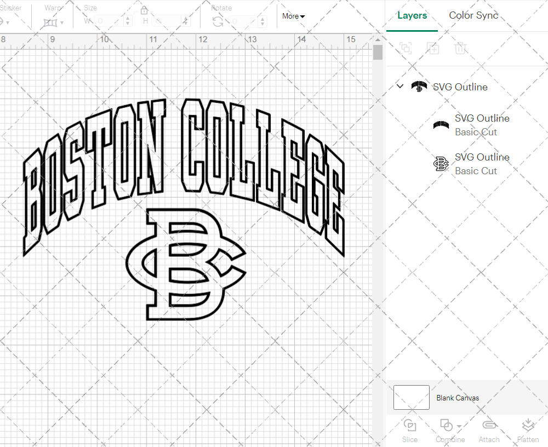548x447 pixels.
Task: Click the canvas vertical scrollbar
Action: coord(377,52)
